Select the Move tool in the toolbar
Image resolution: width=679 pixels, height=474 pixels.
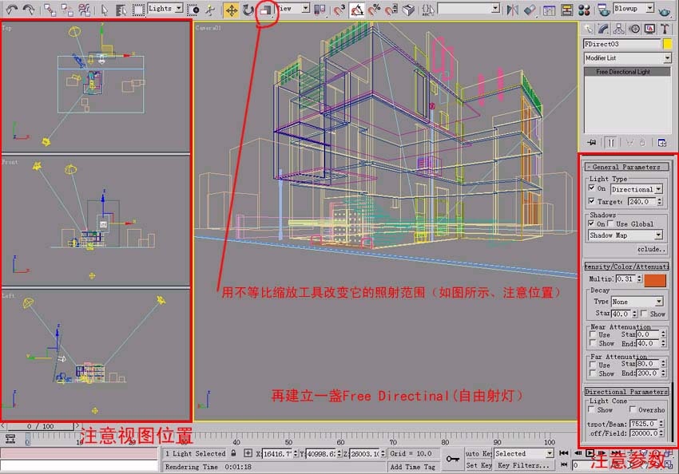(232, 10)
